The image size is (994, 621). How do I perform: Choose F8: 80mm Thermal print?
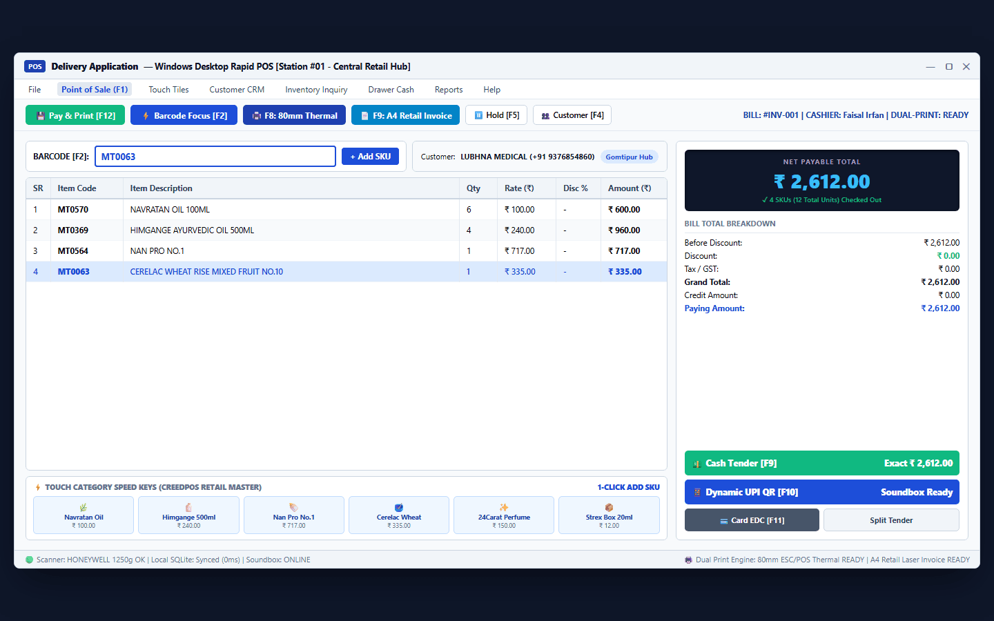(294, 115)
